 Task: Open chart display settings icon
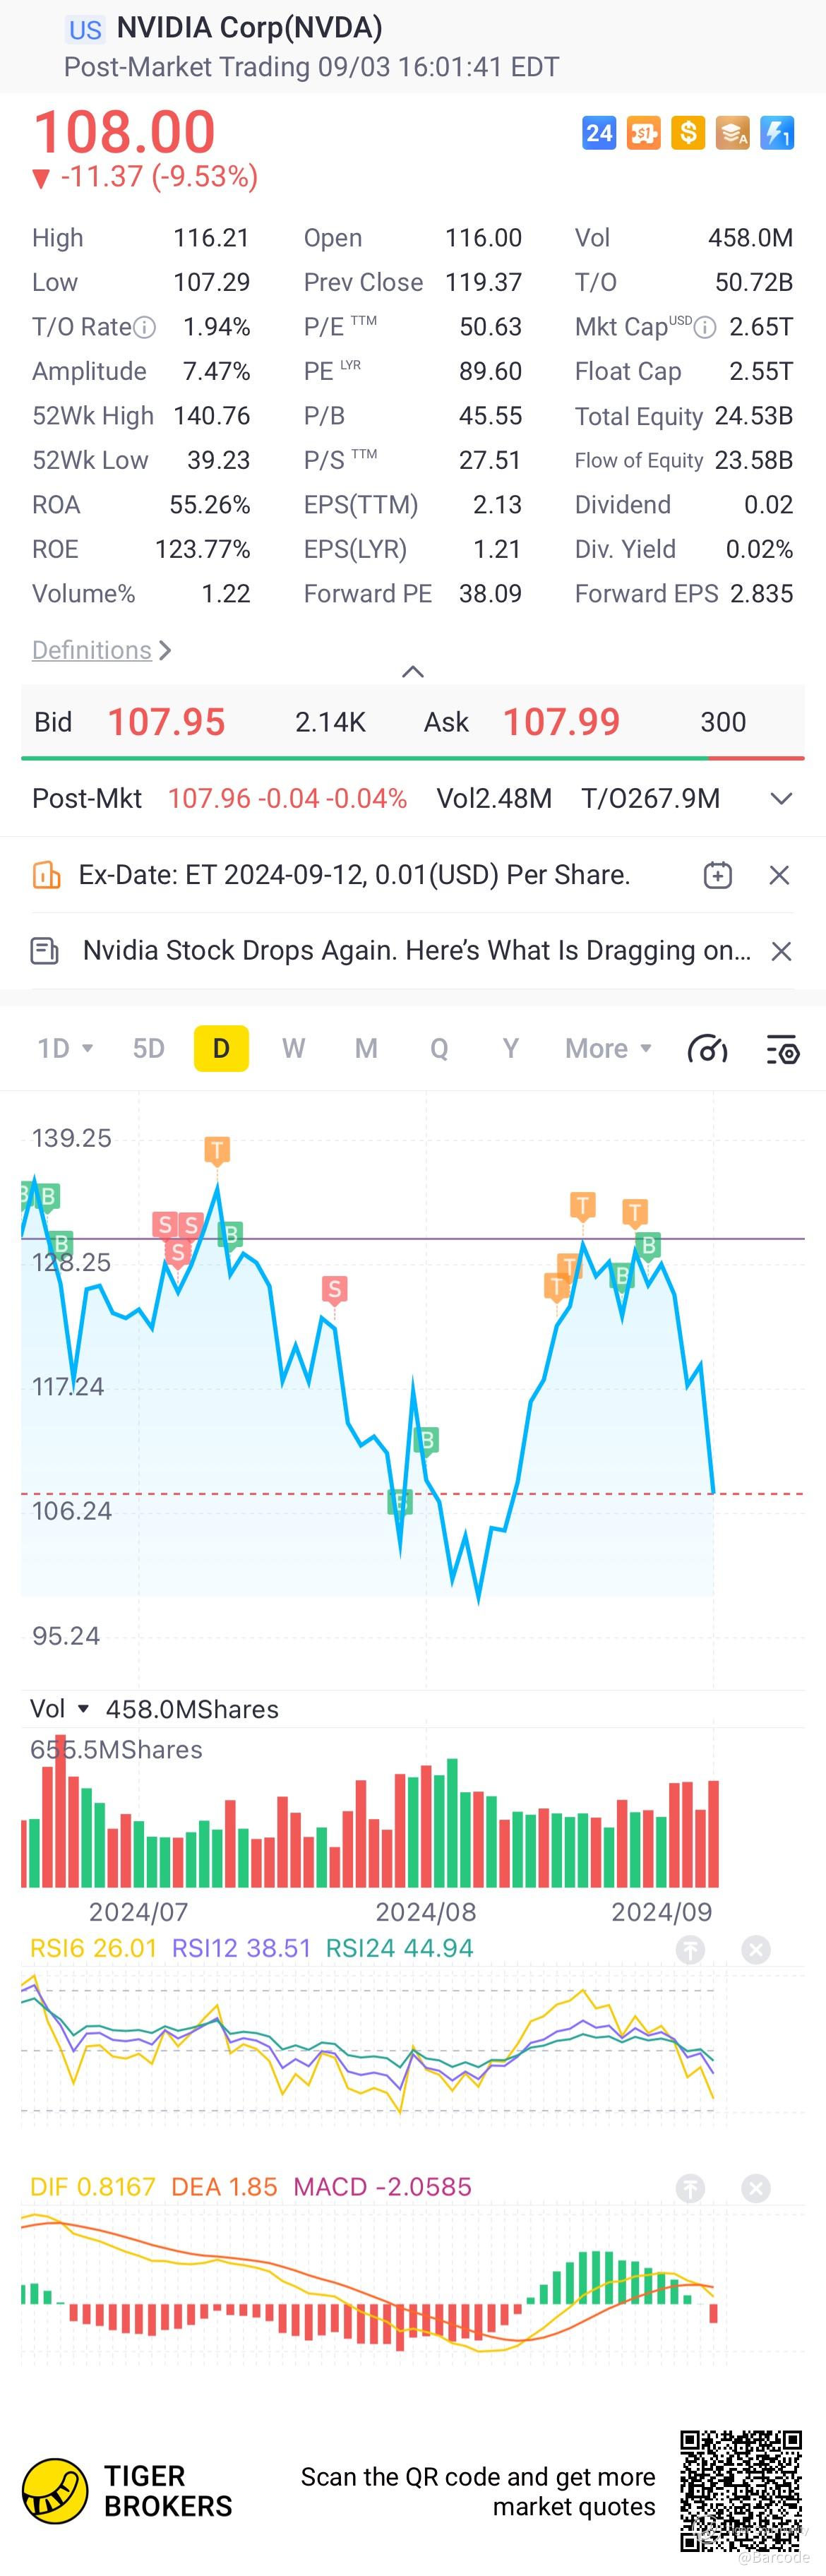click(782, 1049)
